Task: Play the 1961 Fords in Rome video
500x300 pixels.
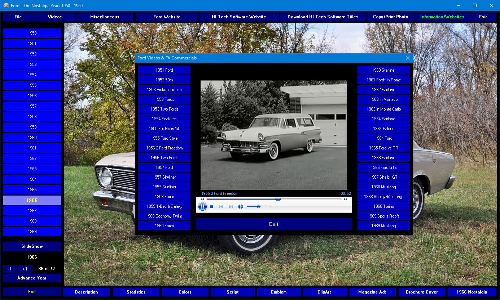Action: (x=383, y=80)
